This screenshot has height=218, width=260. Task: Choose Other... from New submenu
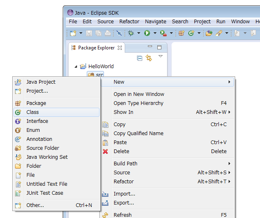pyautogui.click(x=57, y=205)
